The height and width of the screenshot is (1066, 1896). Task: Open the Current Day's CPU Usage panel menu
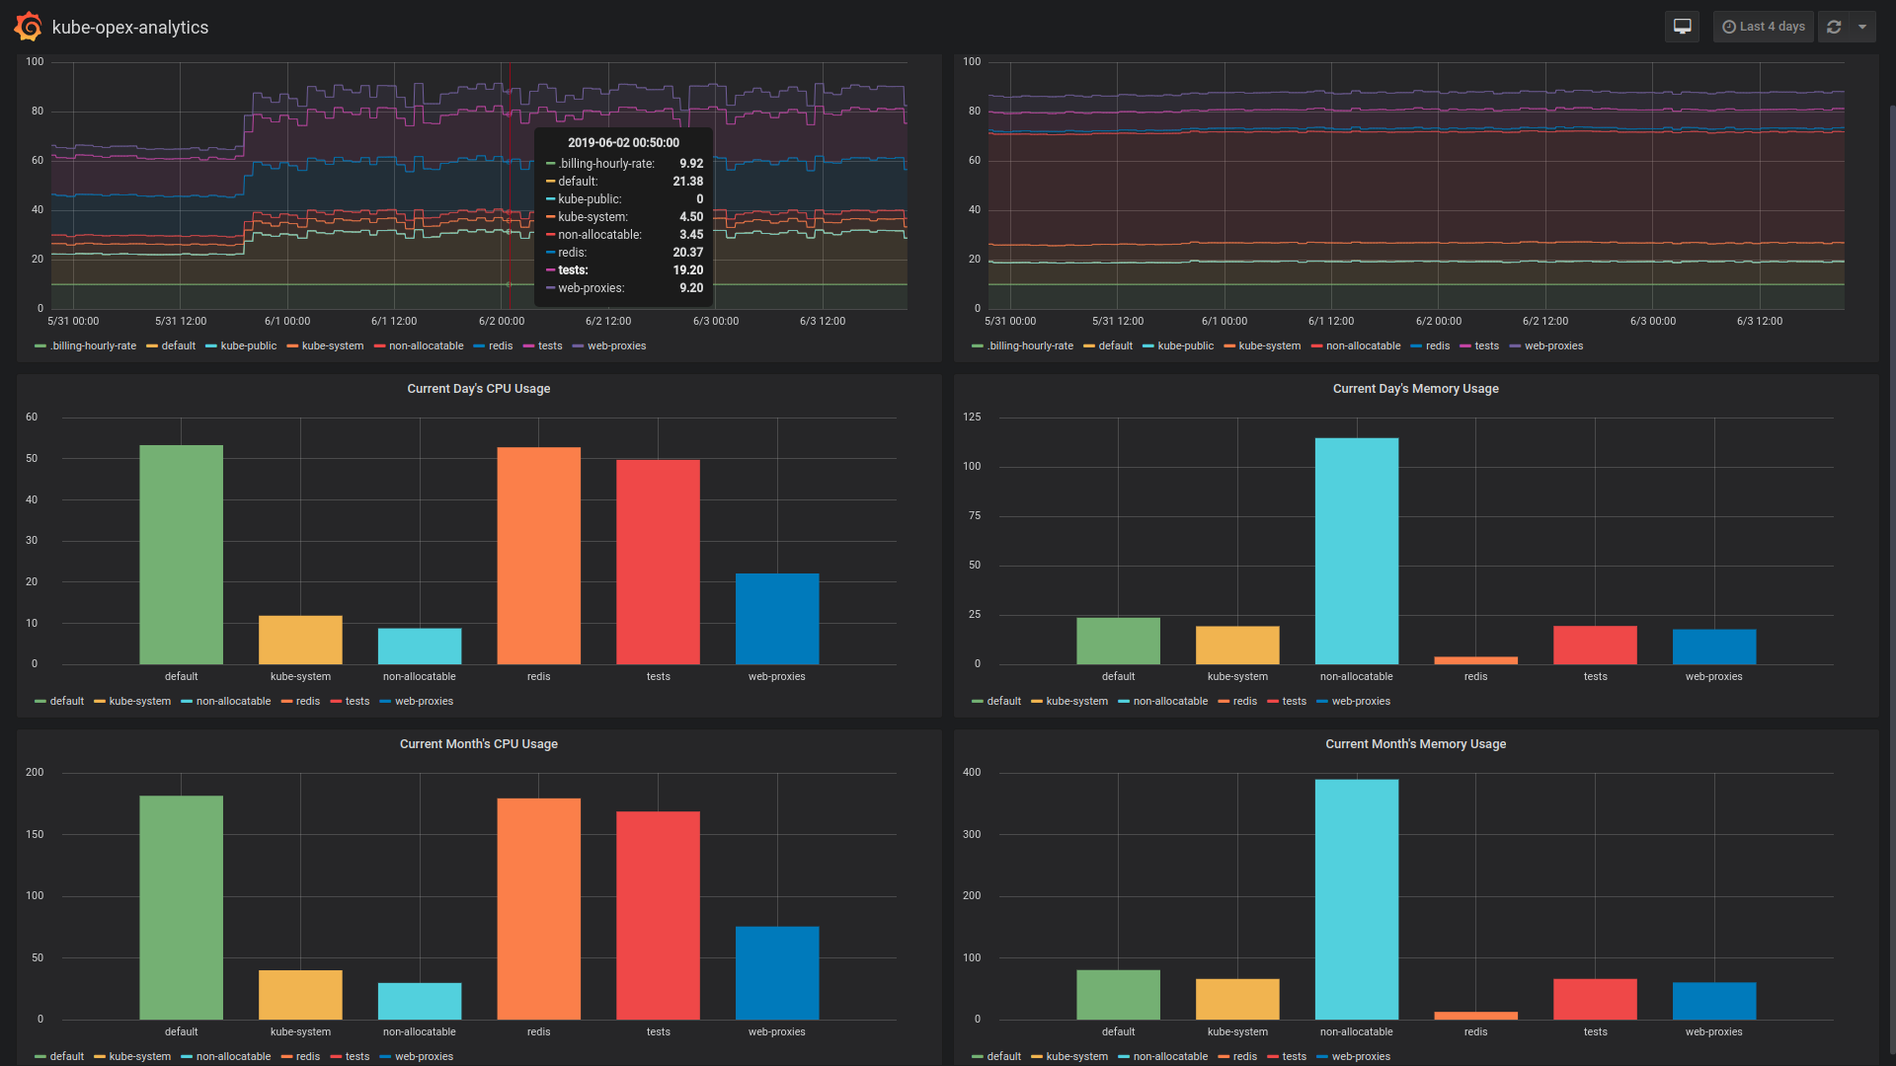pyautogui.click(x=478, y=388)
